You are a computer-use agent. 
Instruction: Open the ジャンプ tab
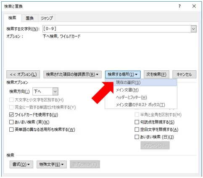[47, 18]
